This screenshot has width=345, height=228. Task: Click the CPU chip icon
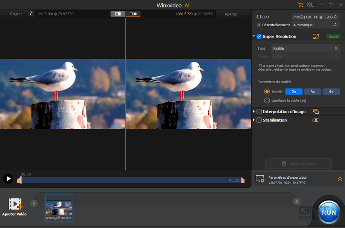click(x=259, y=17)
